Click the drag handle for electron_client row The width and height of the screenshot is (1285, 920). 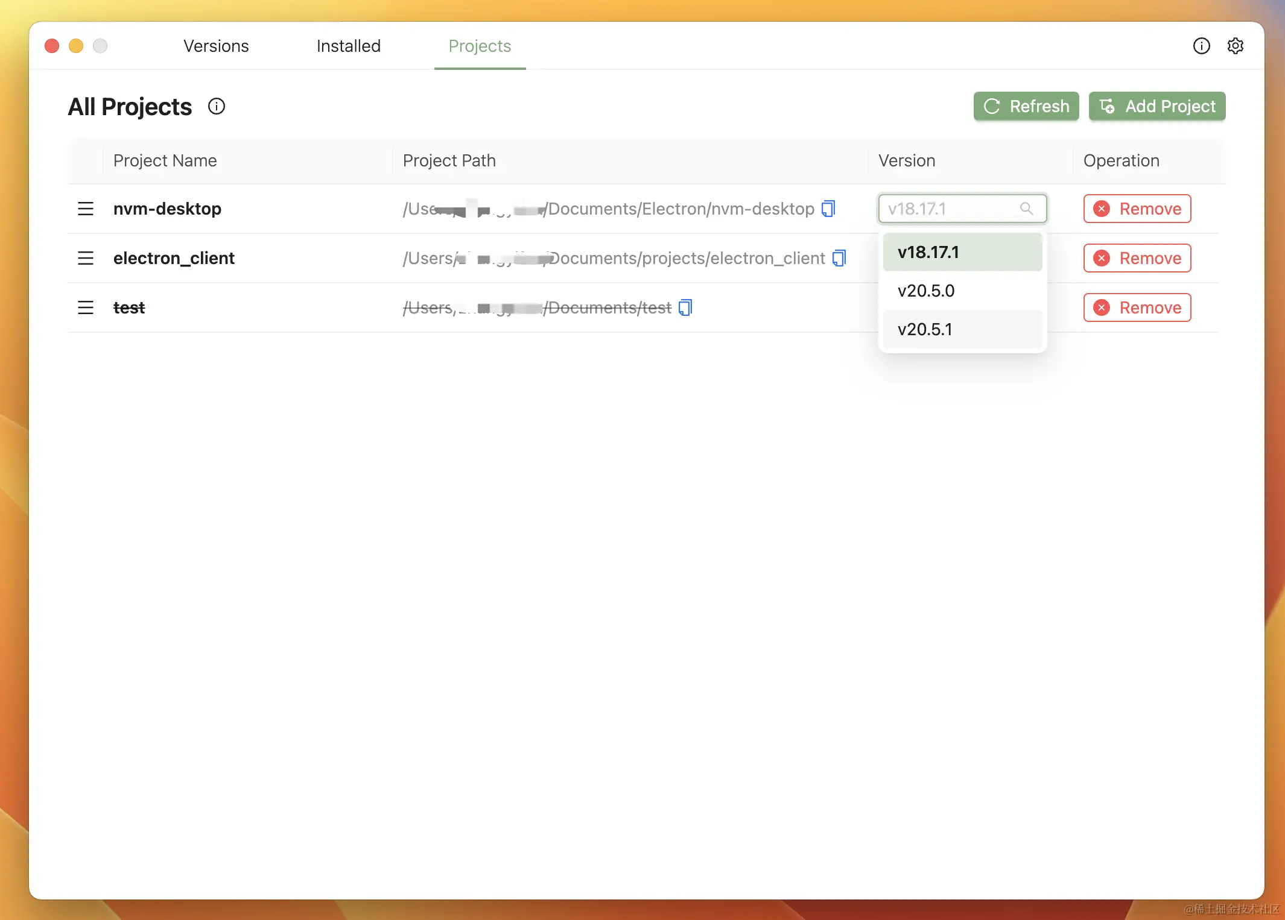86,258
